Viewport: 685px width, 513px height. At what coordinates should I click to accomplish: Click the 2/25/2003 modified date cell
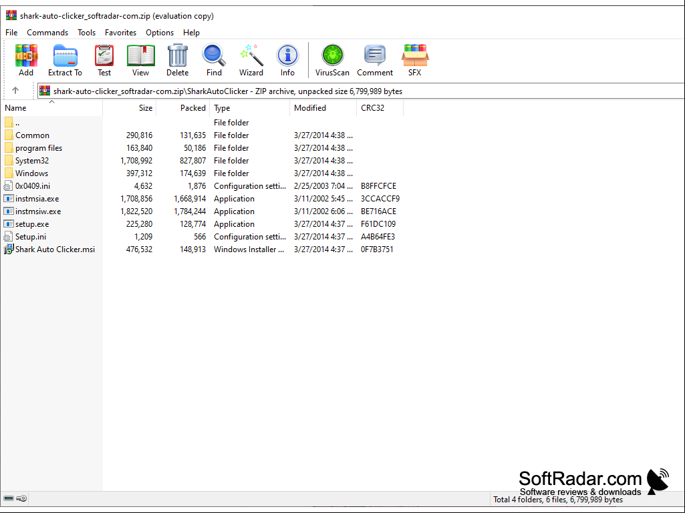click(x=323, y=186)
